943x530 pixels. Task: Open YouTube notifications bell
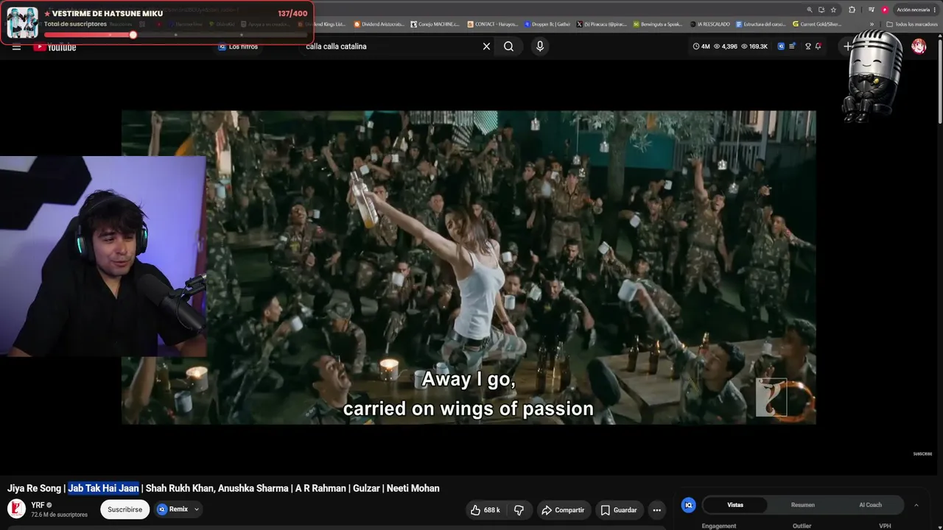pyautogui.click(x=818, y=46)
